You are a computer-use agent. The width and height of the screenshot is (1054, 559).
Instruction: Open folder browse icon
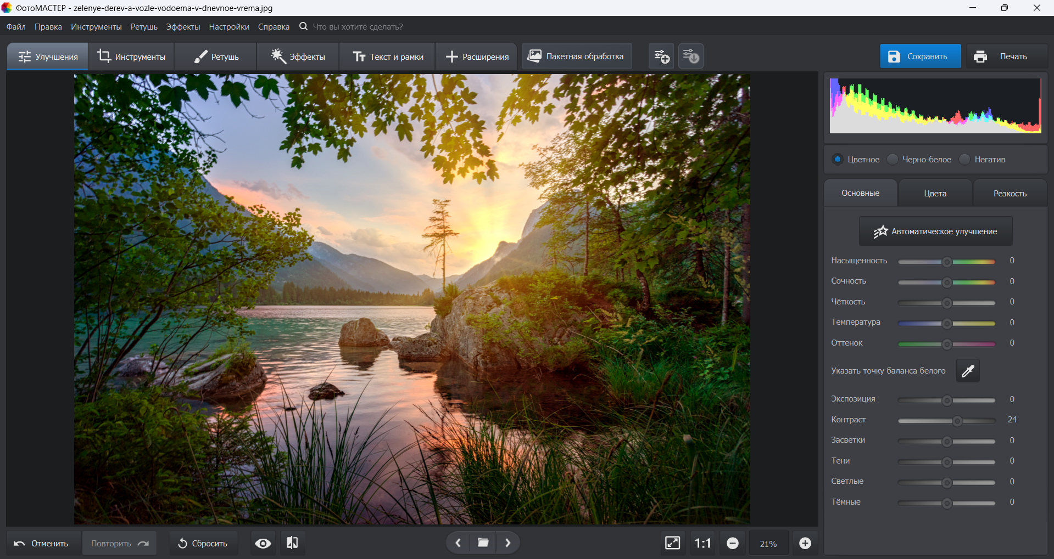click(x=483, y=543)
